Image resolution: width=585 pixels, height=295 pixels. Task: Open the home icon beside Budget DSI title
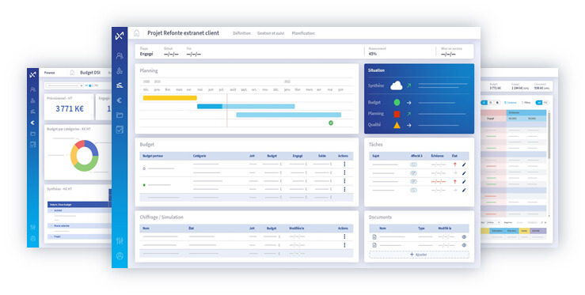click(72, 73)
